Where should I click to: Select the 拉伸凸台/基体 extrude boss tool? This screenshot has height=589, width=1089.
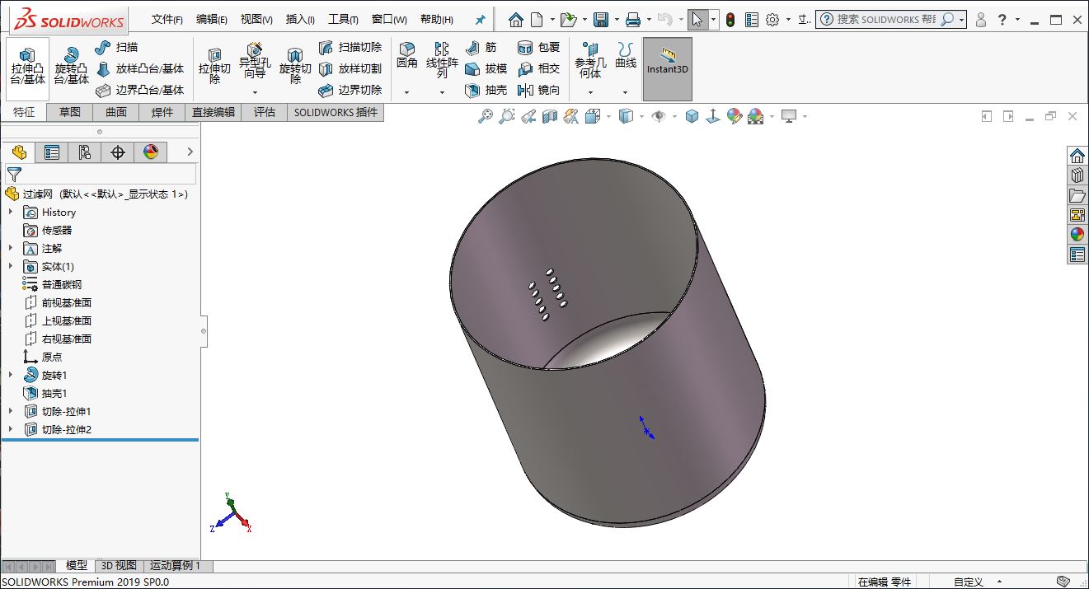tap(27, 68)
